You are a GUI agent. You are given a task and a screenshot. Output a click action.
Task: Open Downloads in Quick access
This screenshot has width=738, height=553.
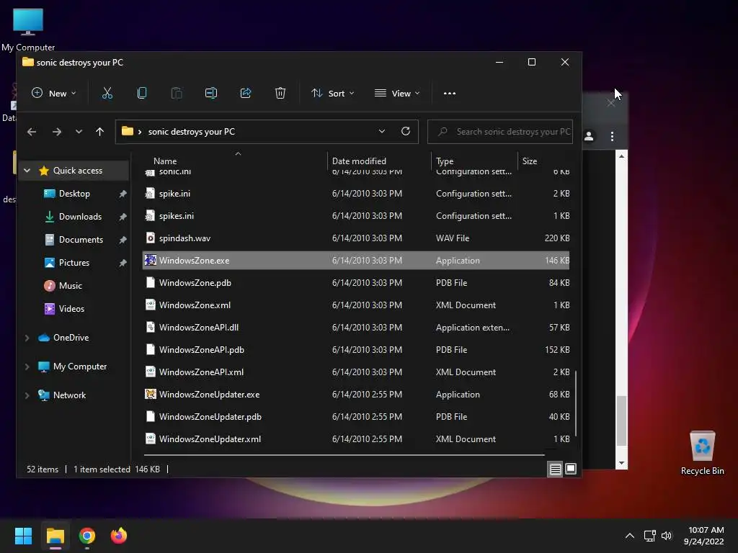tap(80, 217)
